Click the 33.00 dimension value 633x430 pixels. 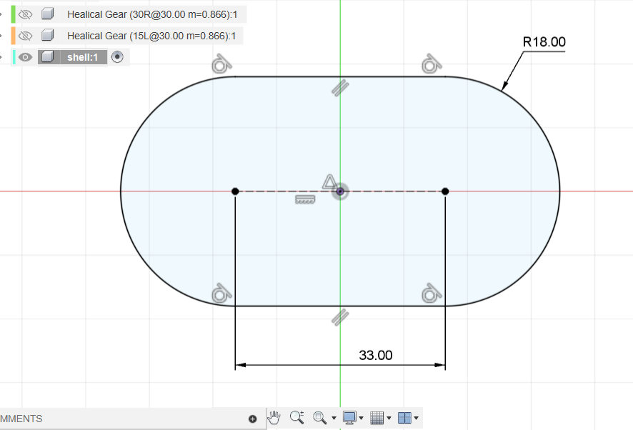(375, 355)
